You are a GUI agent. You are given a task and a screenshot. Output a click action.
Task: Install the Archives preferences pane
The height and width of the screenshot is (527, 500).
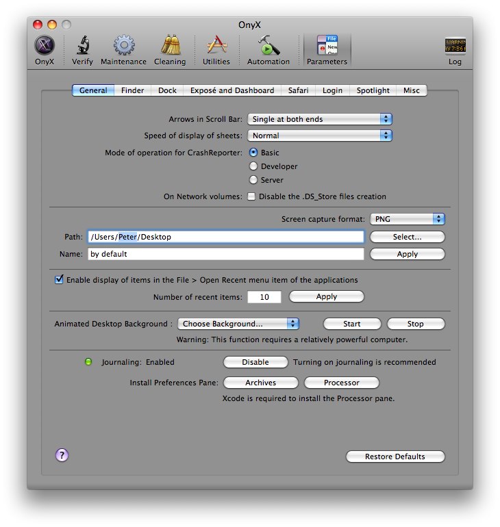tap(260, 383)
